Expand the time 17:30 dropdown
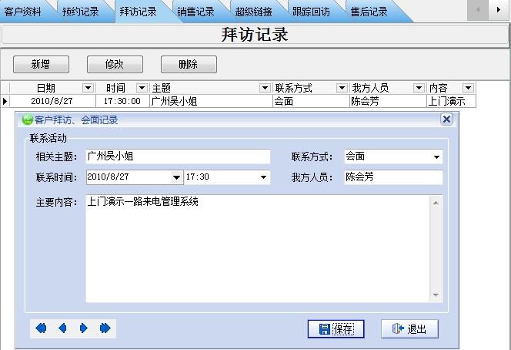511x350 pixels. (264, 178)
